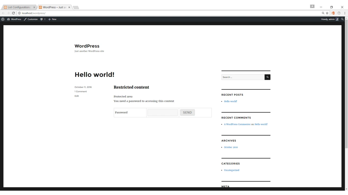This screenshot has height=195, width=348.
Task: Click the search magnifier in the admin bar
Action: tap(342, 19)
